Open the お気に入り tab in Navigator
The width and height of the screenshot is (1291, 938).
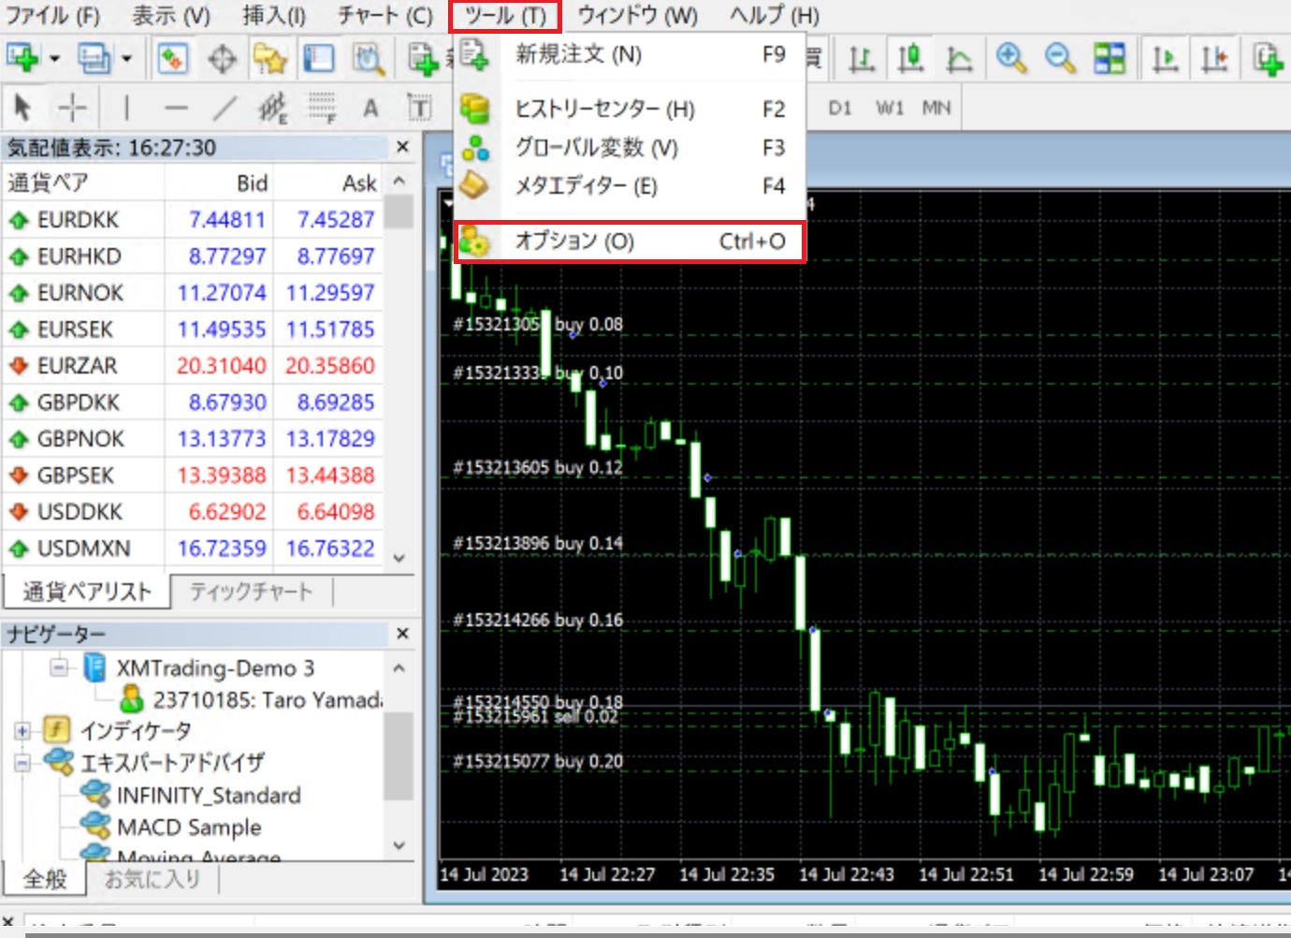pos(152,879)
